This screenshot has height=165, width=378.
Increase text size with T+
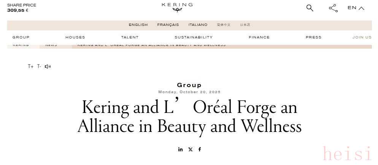click(30, 67)
